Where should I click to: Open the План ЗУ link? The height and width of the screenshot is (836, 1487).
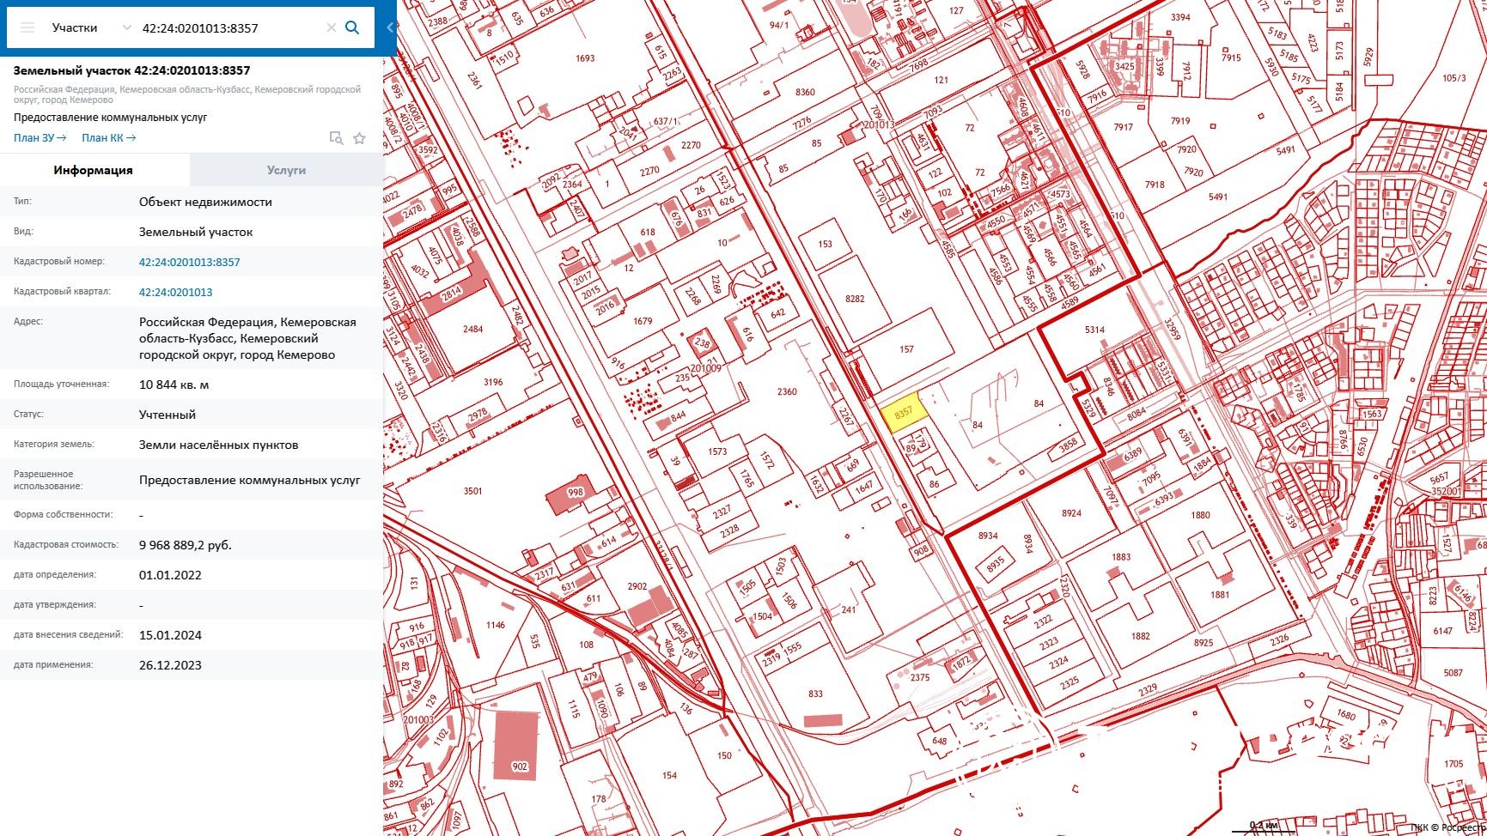point(40,138)
